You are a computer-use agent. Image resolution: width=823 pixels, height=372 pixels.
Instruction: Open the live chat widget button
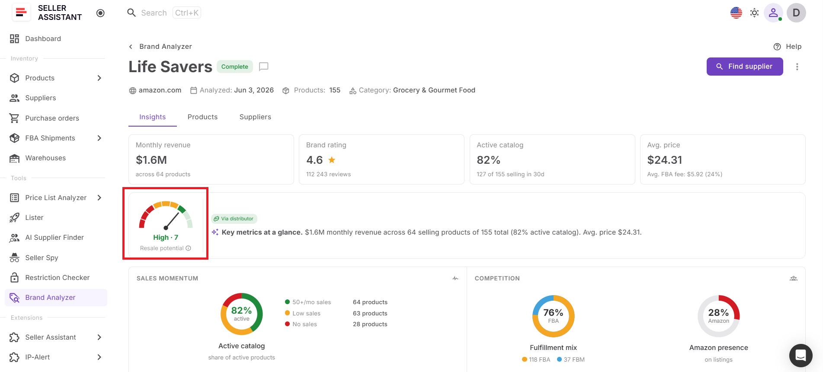coord(801,356)
